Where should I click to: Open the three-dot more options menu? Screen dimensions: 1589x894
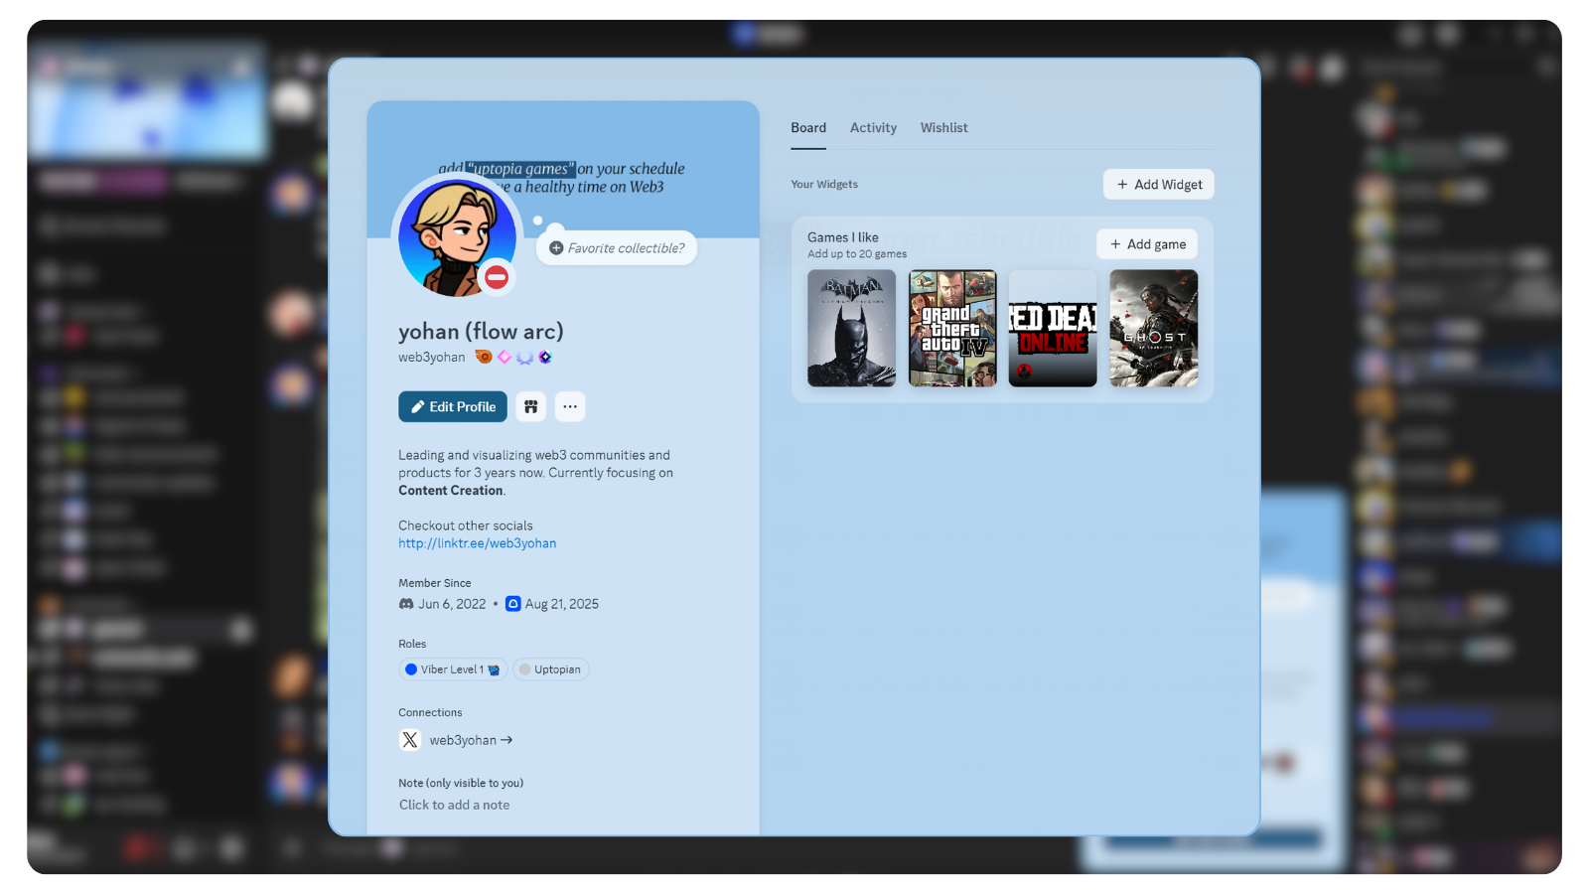pos(570,406)
